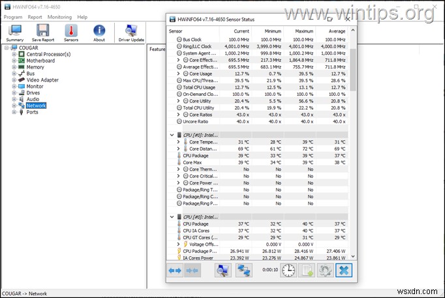Open sensor settings gear button

click(x=325, y=270)
